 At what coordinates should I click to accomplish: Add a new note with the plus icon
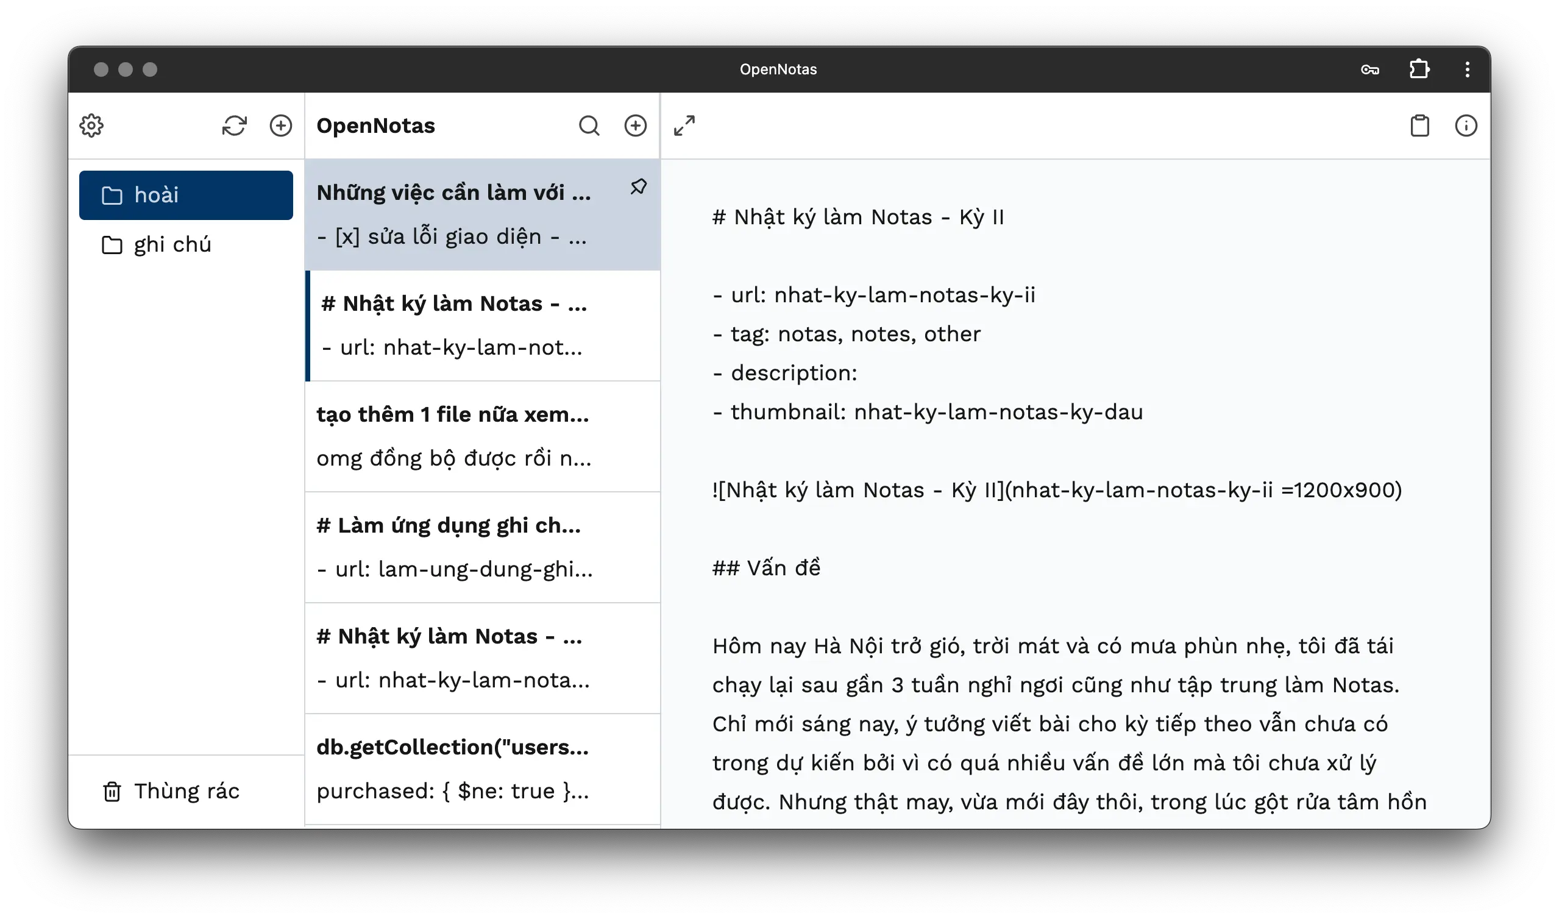tap(635, 126)
